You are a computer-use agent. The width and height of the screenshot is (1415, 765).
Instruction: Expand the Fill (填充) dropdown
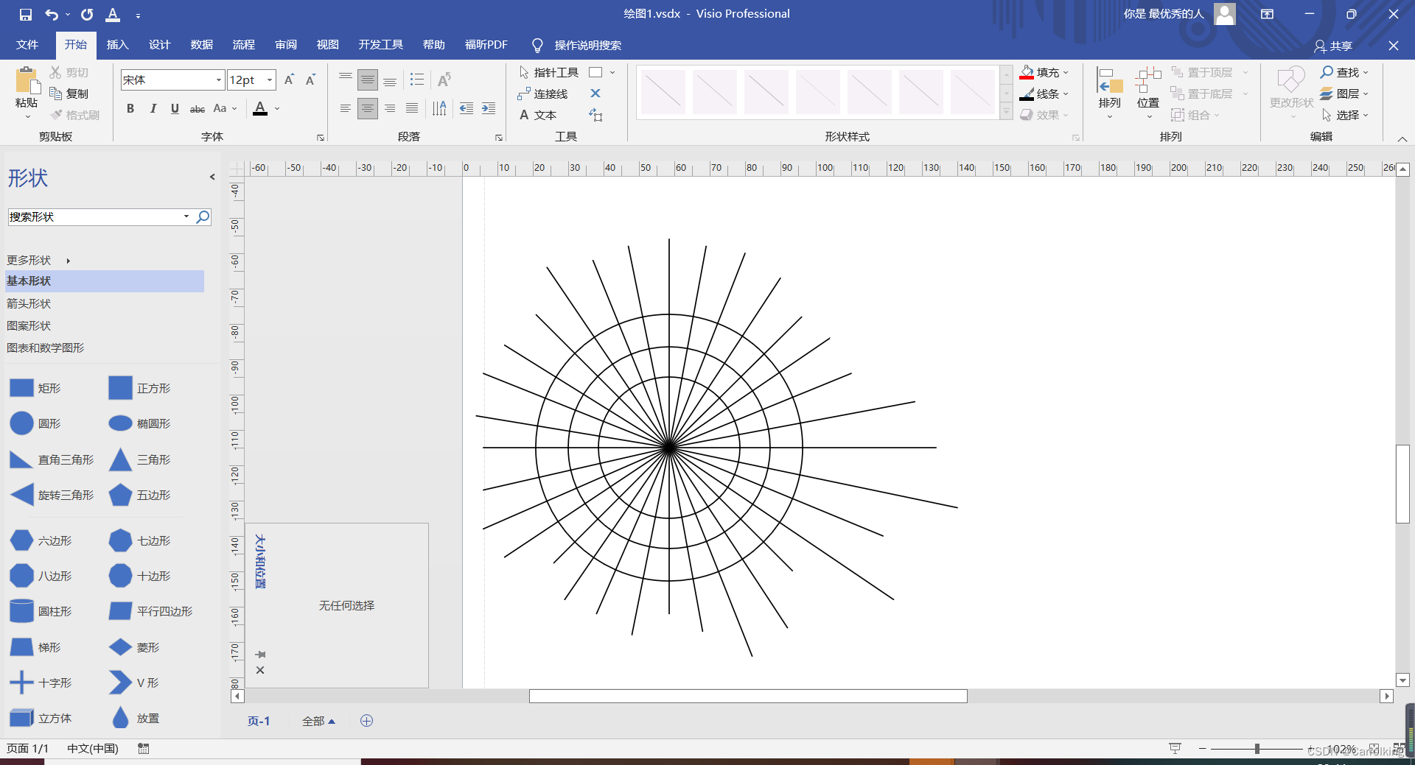(x=1066, y=72)
